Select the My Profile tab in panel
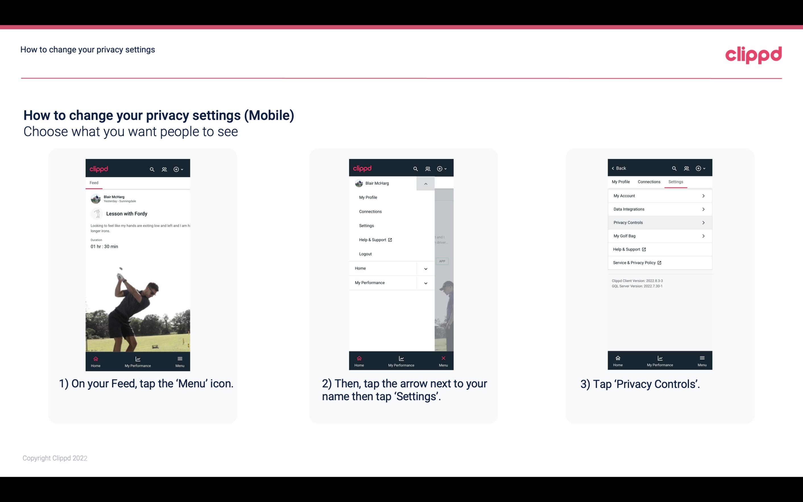The width and height of the screenshot is (803, 502). [x=621, y=181]
